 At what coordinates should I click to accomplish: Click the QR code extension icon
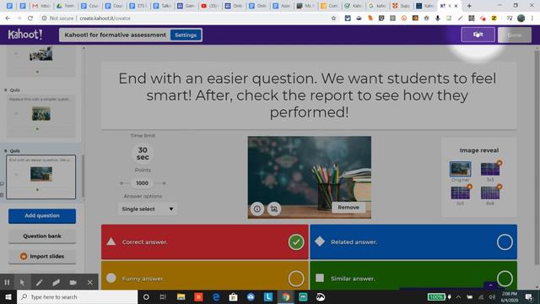tap(472, 19)
